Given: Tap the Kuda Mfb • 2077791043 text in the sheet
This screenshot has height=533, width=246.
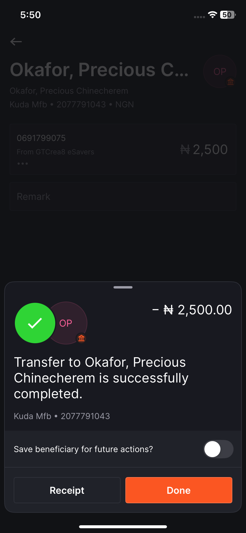Looking at the screenshot, I should pyautogui.click(x=62, y=416).
